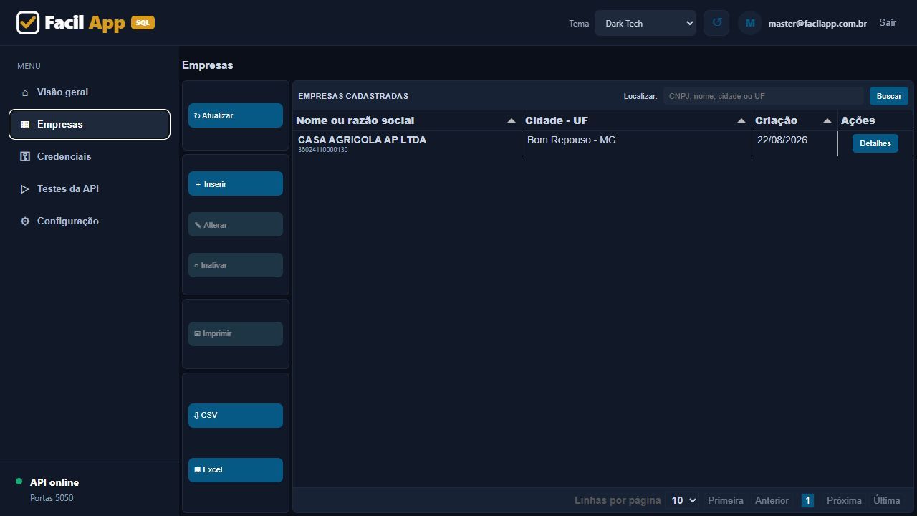This screenshot has height=516, width=917.
Task: Click the Inativar button
Action: (236, 265)
